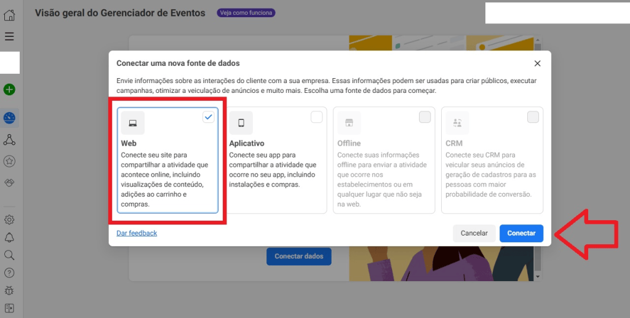Uncheck the Web data source checkbox
Screen dimensions: 630x318
pos(208,117)
